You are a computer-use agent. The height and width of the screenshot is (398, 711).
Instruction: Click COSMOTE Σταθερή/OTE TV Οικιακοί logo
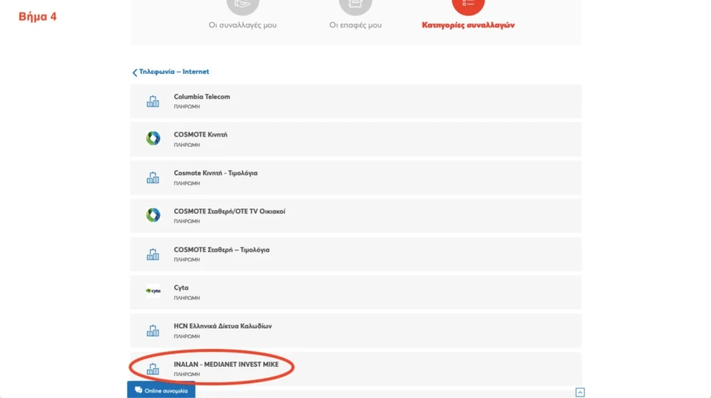click(153, 215)
